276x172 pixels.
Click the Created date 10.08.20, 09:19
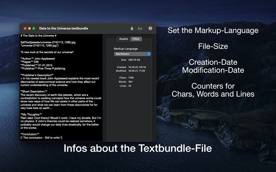137,67
